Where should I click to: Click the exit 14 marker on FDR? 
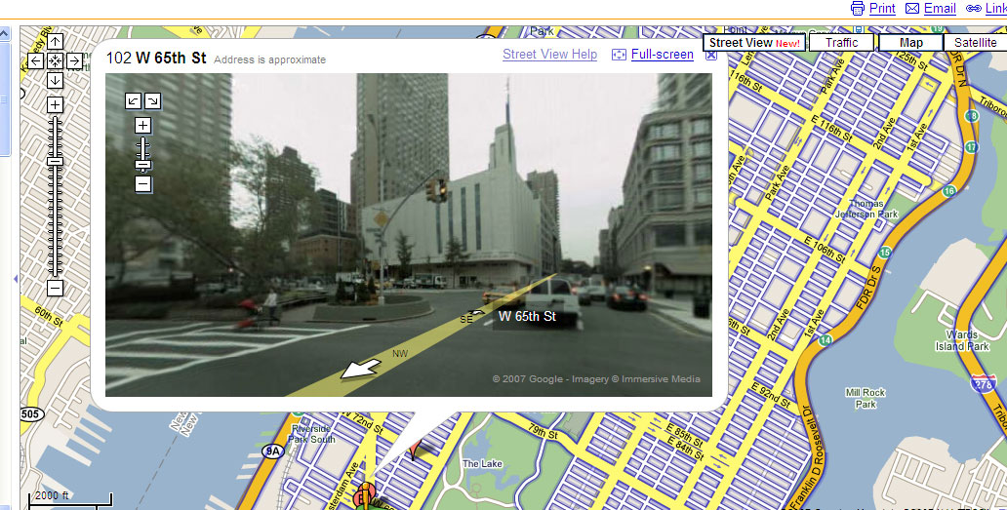click(x=826, y=340)
